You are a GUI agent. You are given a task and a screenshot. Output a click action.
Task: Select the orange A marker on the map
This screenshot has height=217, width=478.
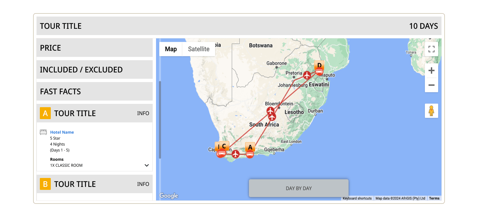point(250,147)
